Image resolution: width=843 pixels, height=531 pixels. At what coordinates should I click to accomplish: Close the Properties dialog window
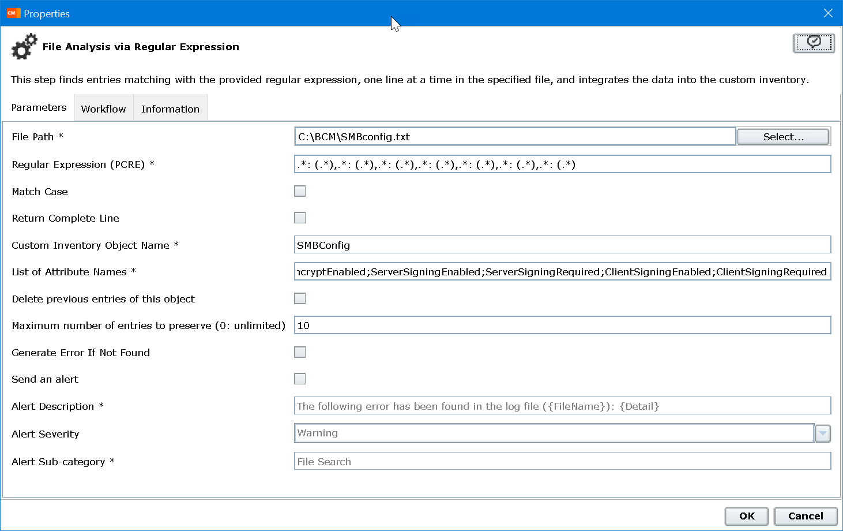[x=828, y=13]
